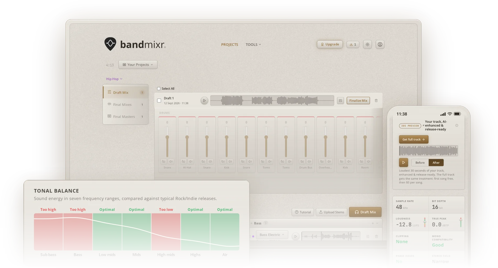Screen dimensions: 498x268
Task: Click the Finalize Mix button
Action: (358, 100)
